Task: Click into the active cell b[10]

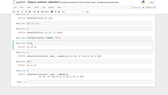Action: pyautogui.click(x=90, y=43)
